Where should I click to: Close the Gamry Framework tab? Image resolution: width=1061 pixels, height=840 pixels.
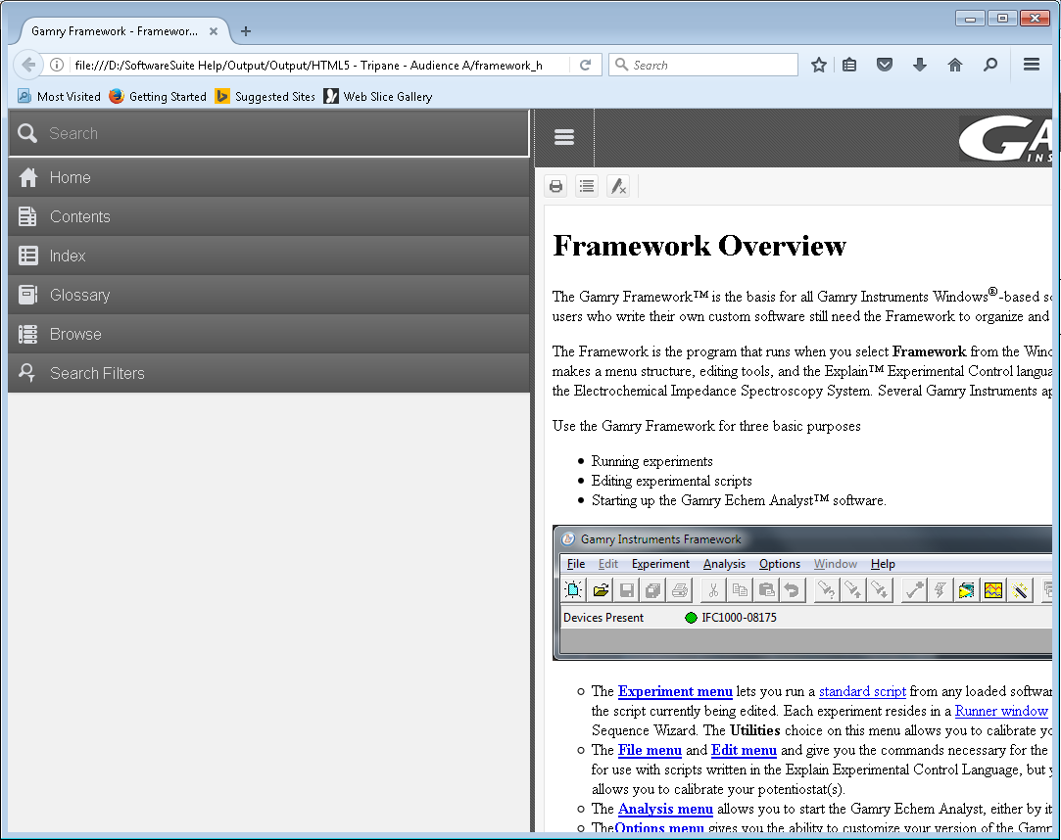click(214, 31)
